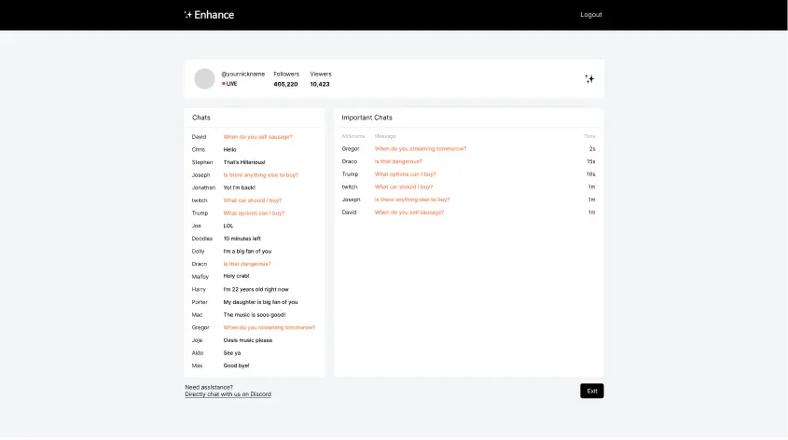Image resolution: width=788 pixels, height=440 pixels.
Task: Select Gregor's streaming tomorrow question in Chats panel
Action: (270, 327)
